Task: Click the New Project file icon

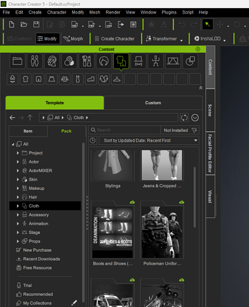Action: [x=12, y=25]
